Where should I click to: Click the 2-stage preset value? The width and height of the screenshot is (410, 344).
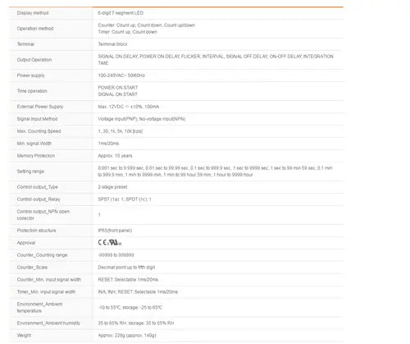(112, 187)
